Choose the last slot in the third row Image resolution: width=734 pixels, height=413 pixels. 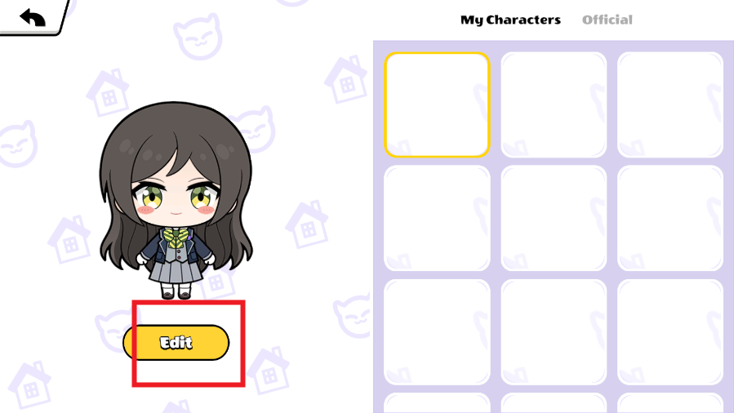[670, 332]
